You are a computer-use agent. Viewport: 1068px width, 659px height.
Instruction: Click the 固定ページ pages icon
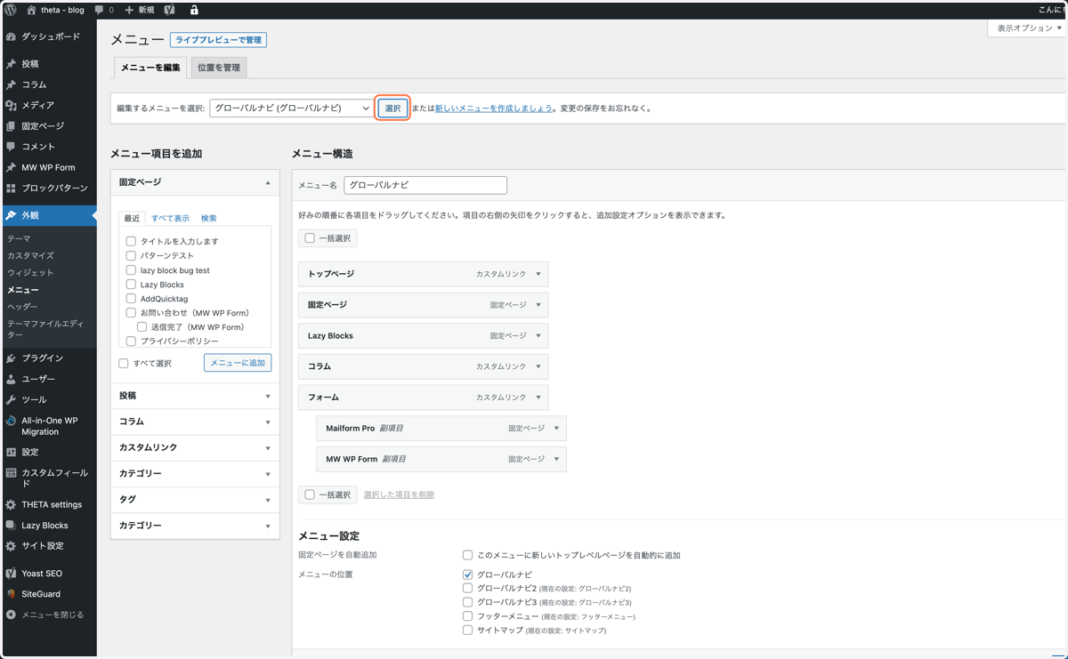point(11,126)
